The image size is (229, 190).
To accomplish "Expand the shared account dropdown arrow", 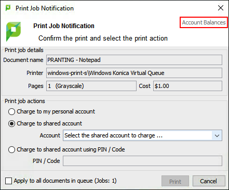I will pyautogui.click(x=217, y=135).
